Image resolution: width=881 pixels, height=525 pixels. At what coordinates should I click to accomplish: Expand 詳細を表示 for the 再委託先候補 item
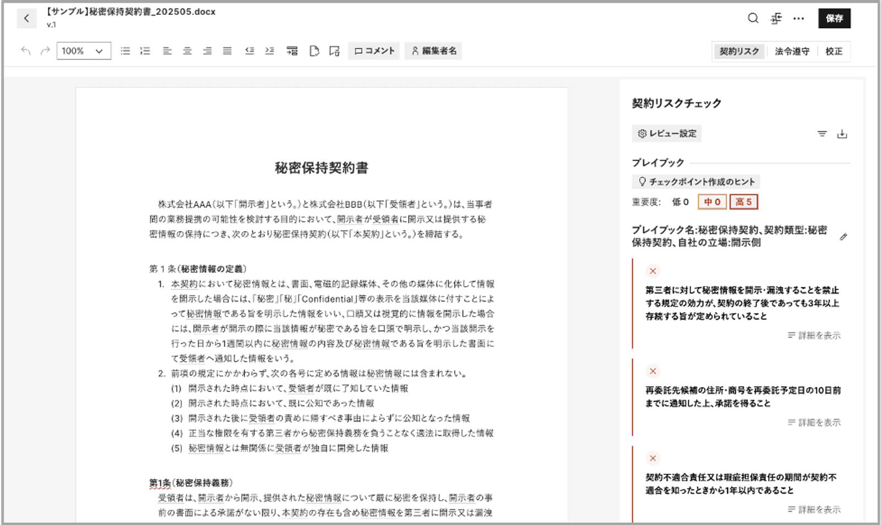coord(814,422)
